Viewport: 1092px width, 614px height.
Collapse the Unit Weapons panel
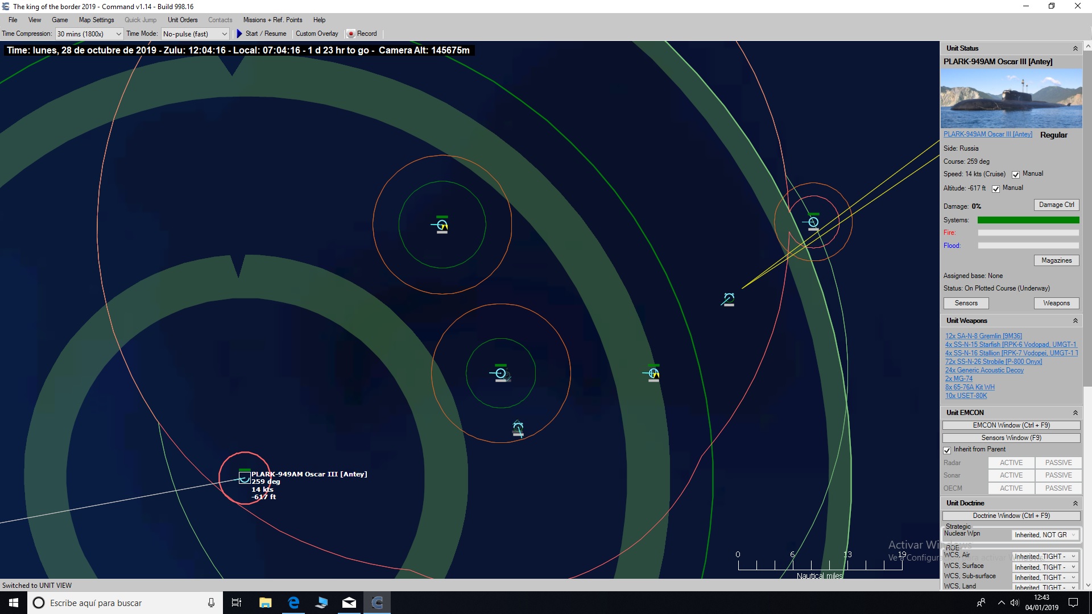tap(1075, 320)
